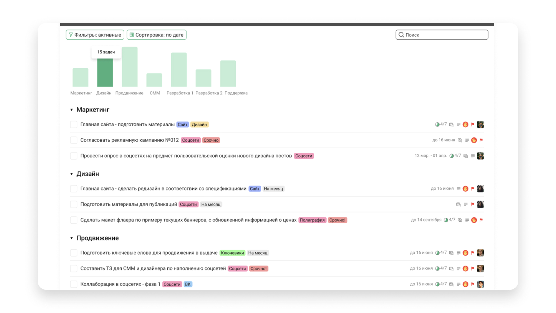Click comments icon on 'Подготовить ключевые слова' task
The width and height of the screenshot is (556, 313).
click(451, 253)
